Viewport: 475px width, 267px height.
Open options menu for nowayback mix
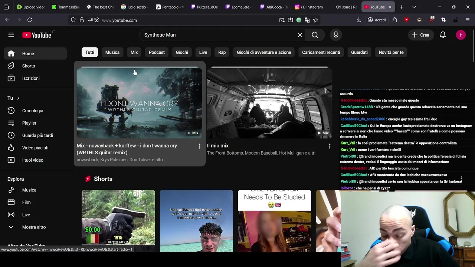click(199, 146)
